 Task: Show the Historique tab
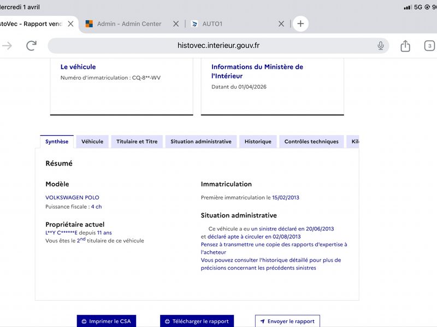coord(258,142)
